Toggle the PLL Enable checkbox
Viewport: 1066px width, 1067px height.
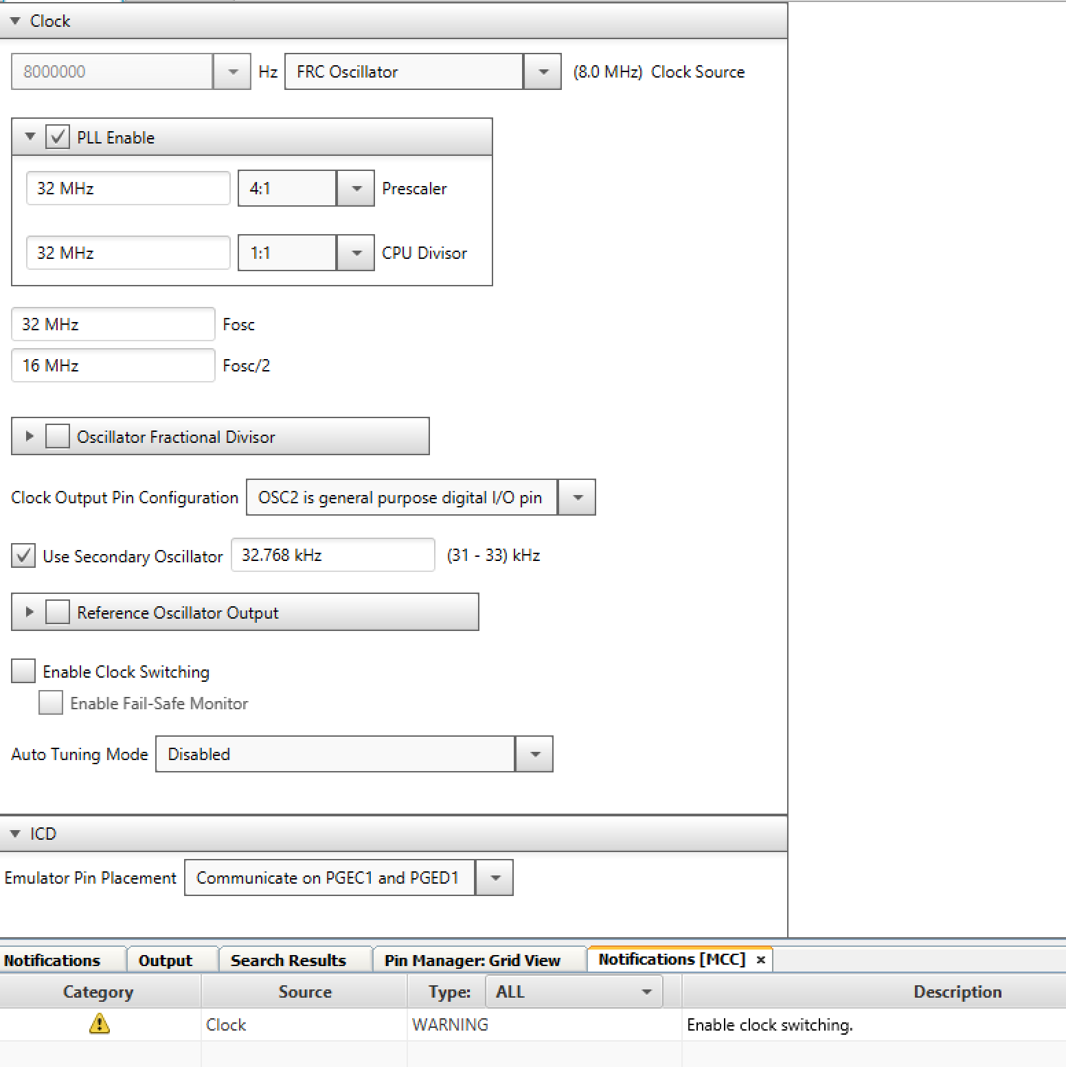tap(58, 137)
